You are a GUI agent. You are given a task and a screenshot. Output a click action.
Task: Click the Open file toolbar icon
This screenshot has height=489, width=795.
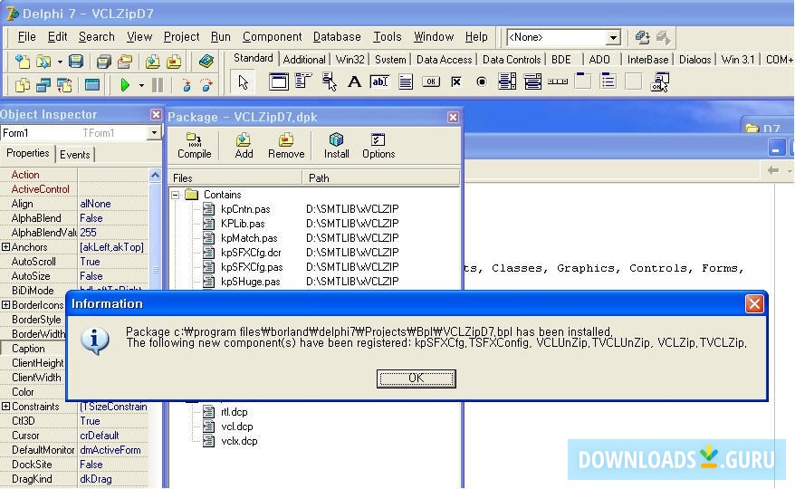[x=43, y=62]
